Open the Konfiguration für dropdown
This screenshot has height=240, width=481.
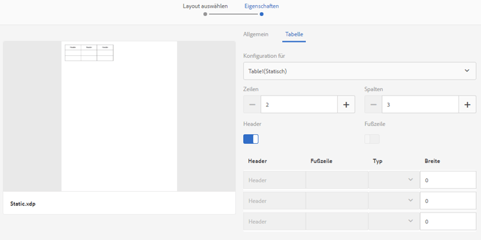[360, 71]
